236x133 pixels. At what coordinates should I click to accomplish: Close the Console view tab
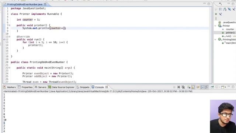click(x=107, y=87)
